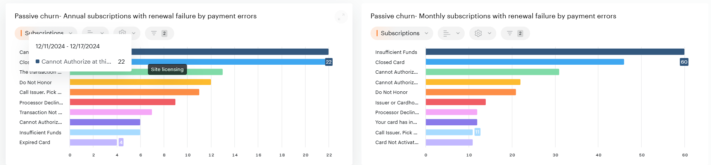Expand the Annual subscriptions chart to fullscreen
The height and width of the screenshot is (165, 711).
click(x=341, y=17)
